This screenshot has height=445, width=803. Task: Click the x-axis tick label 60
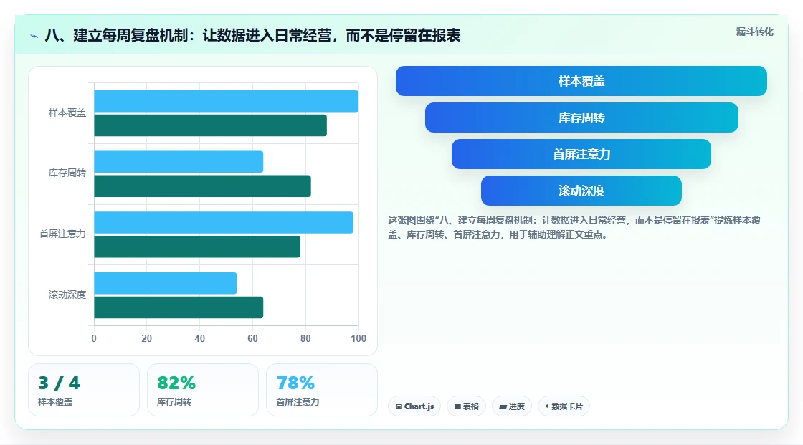pos(252,338)
